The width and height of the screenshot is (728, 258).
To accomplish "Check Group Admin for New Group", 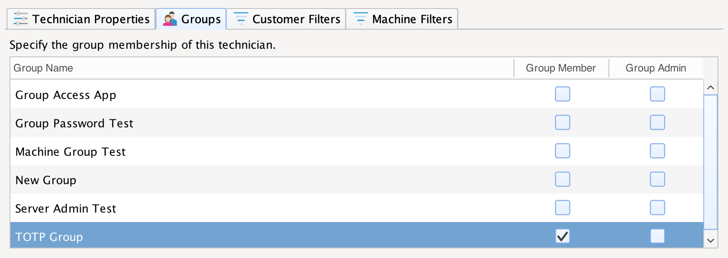I will click(657, 179).
